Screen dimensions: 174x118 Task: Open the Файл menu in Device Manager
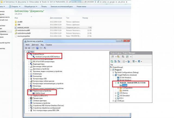pyautogui.click(x=28, y=45)
